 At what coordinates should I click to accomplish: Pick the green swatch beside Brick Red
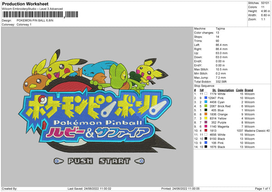click(x=206, y=106)
